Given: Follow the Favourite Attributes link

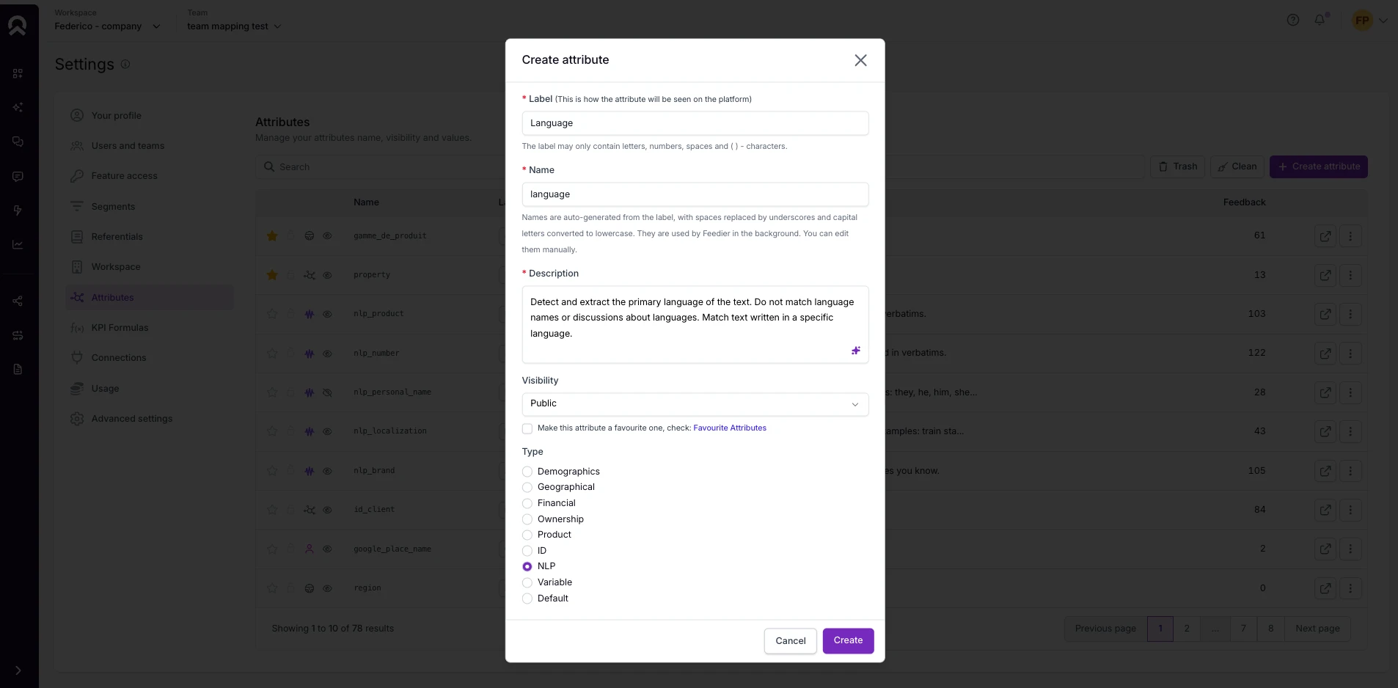Looking at the screenshot, I should (730, 428).
